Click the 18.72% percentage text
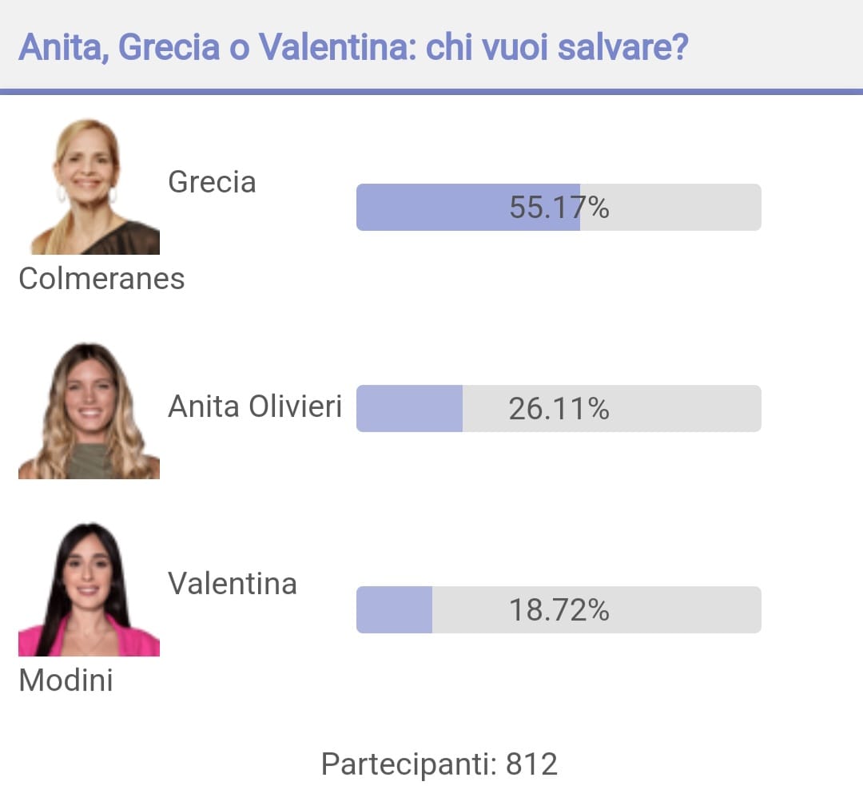The height and width of the screenshot is (801, 863). point(559,610)
